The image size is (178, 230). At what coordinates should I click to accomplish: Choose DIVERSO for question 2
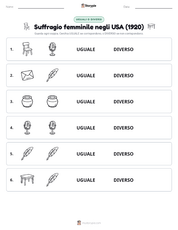click(124, 75)
